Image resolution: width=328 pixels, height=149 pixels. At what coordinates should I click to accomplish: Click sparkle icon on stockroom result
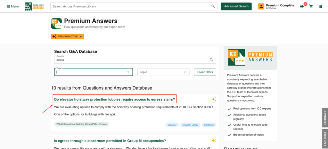coord(214,140)
